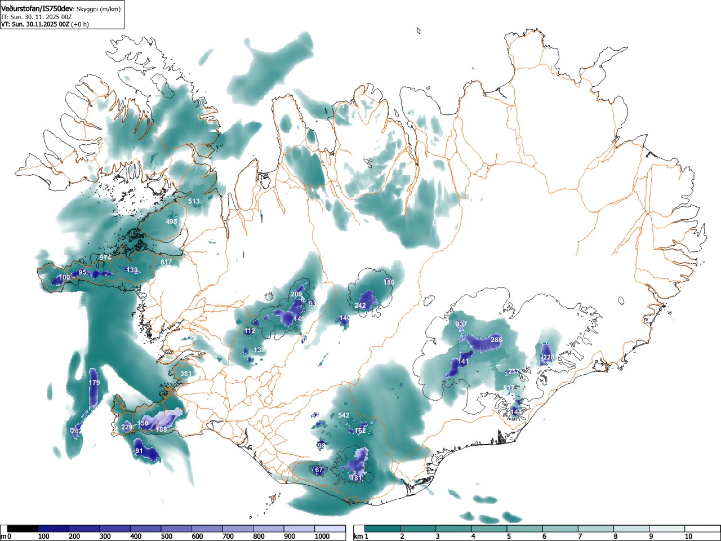
Task: Click the VT: Sun. 30.11.2025 00Z line
Action: point(35,24)
